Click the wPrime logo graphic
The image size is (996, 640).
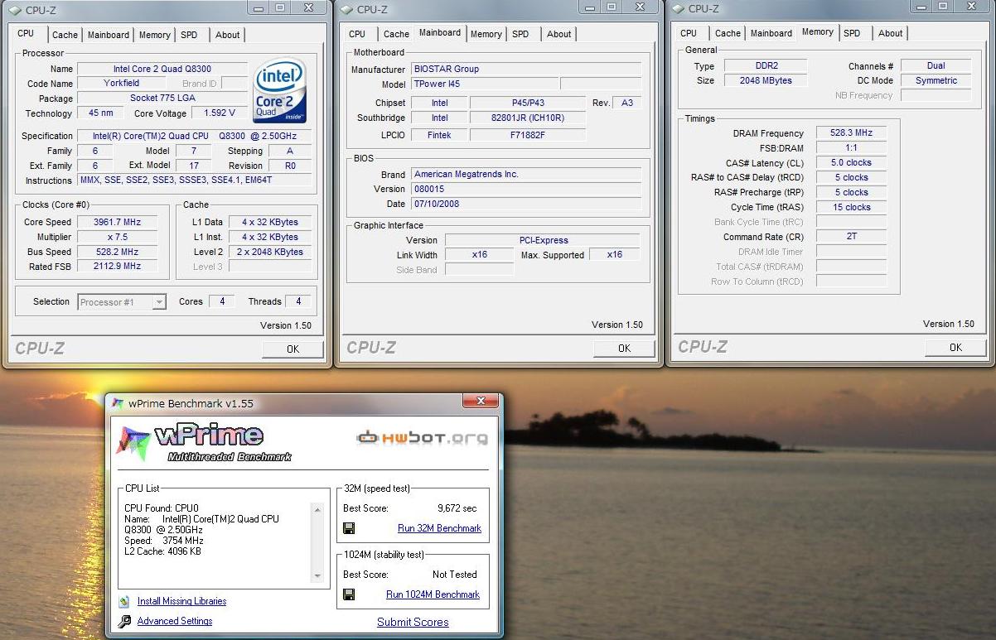tap(205, 442)
